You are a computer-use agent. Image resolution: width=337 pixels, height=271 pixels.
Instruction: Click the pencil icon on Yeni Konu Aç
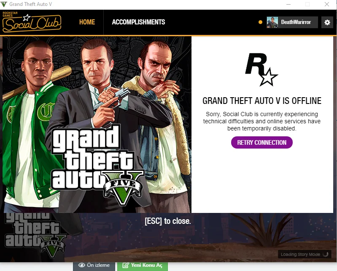point(126,265)
